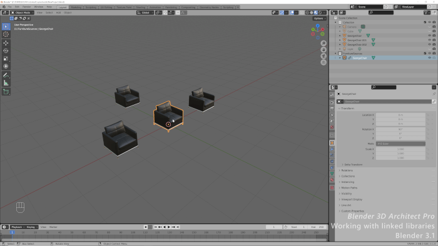The height and width of the screenshot is (246, 438).
Task: Select the Scale tool
Action: pyautogui.click(x=6, y=59)
